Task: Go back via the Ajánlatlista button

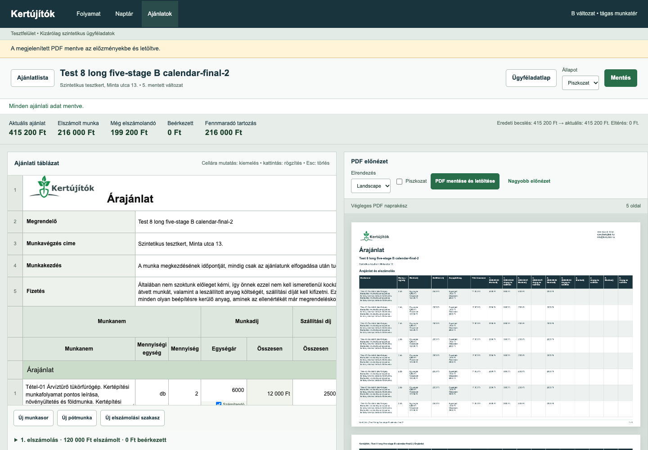Action: pos(33,78)
